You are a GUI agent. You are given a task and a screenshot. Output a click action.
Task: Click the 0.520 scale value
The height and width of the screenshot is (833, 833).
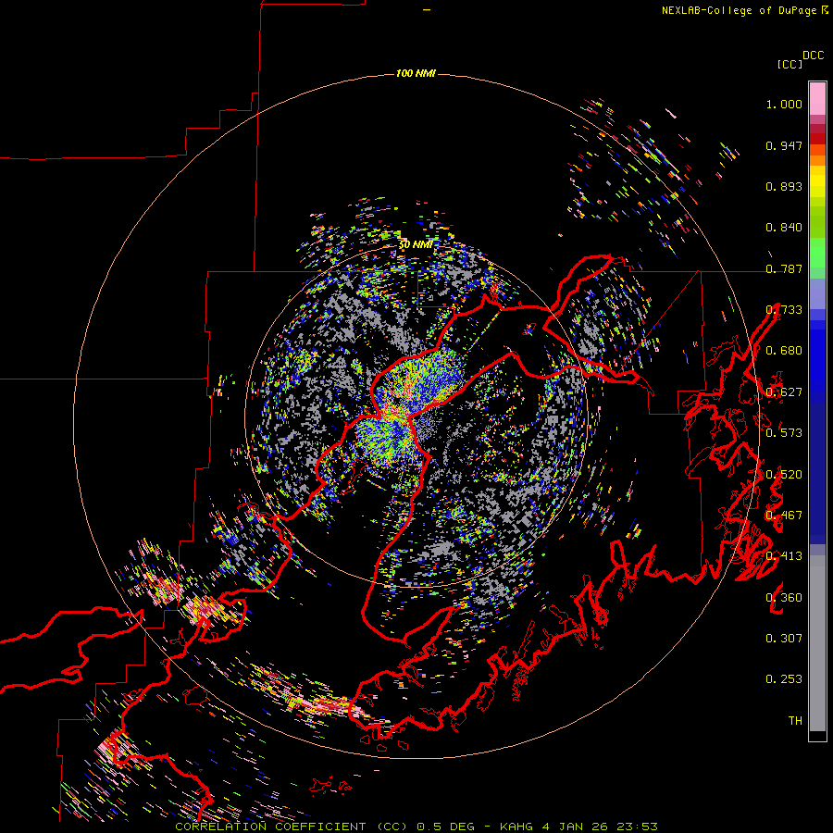point(784,475)
